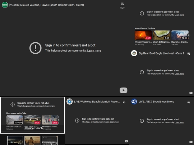
Task: Select the sepia figure thumbnail below Venice Beach
Action: [x=32, y=140]
